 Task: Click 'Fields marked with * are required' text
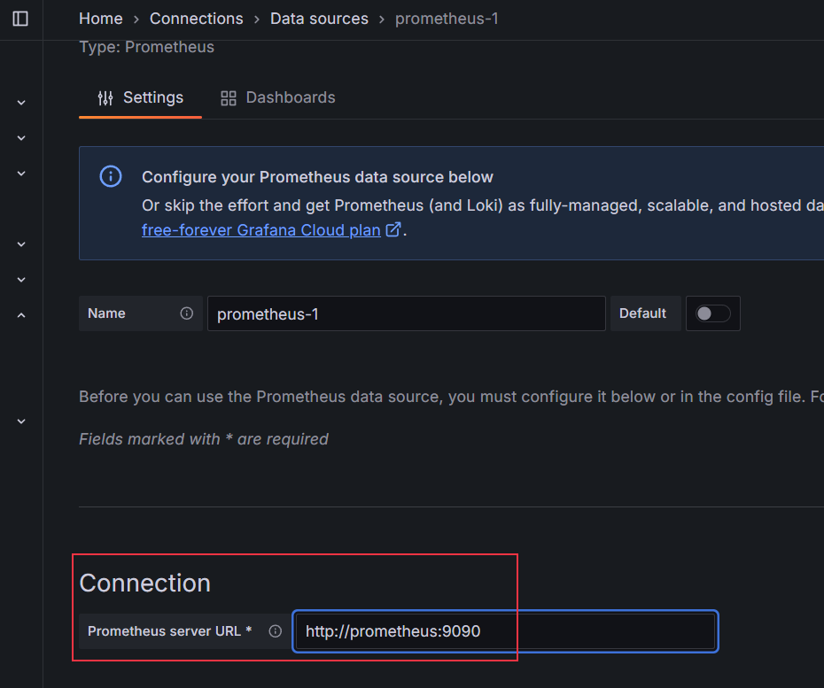[x=204, y=439]
